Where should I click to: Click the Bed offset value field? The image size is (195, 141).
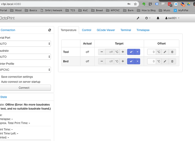151,61
